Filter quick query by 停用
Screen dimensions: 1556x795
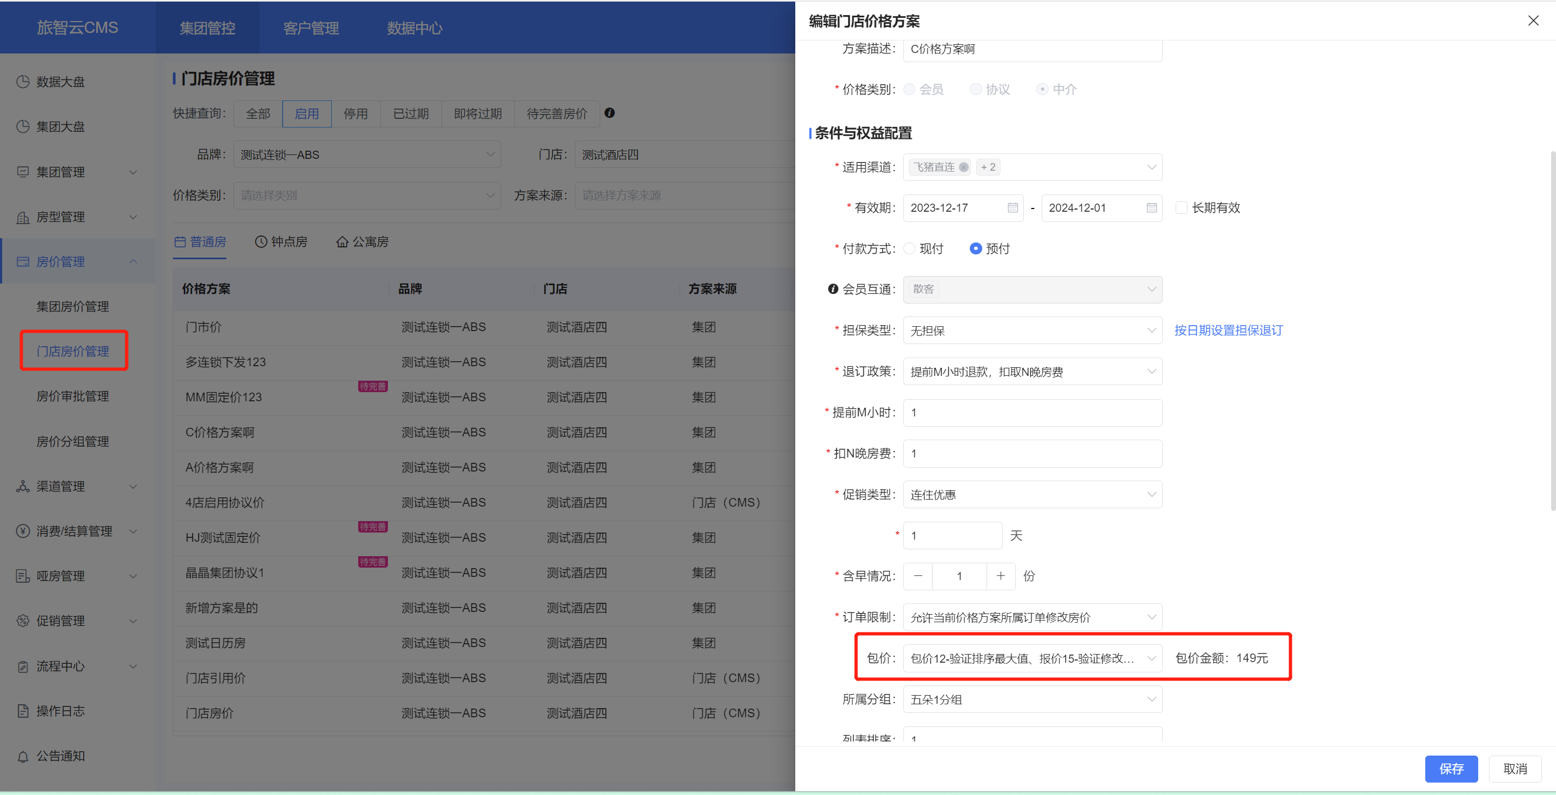coord(356,113)
